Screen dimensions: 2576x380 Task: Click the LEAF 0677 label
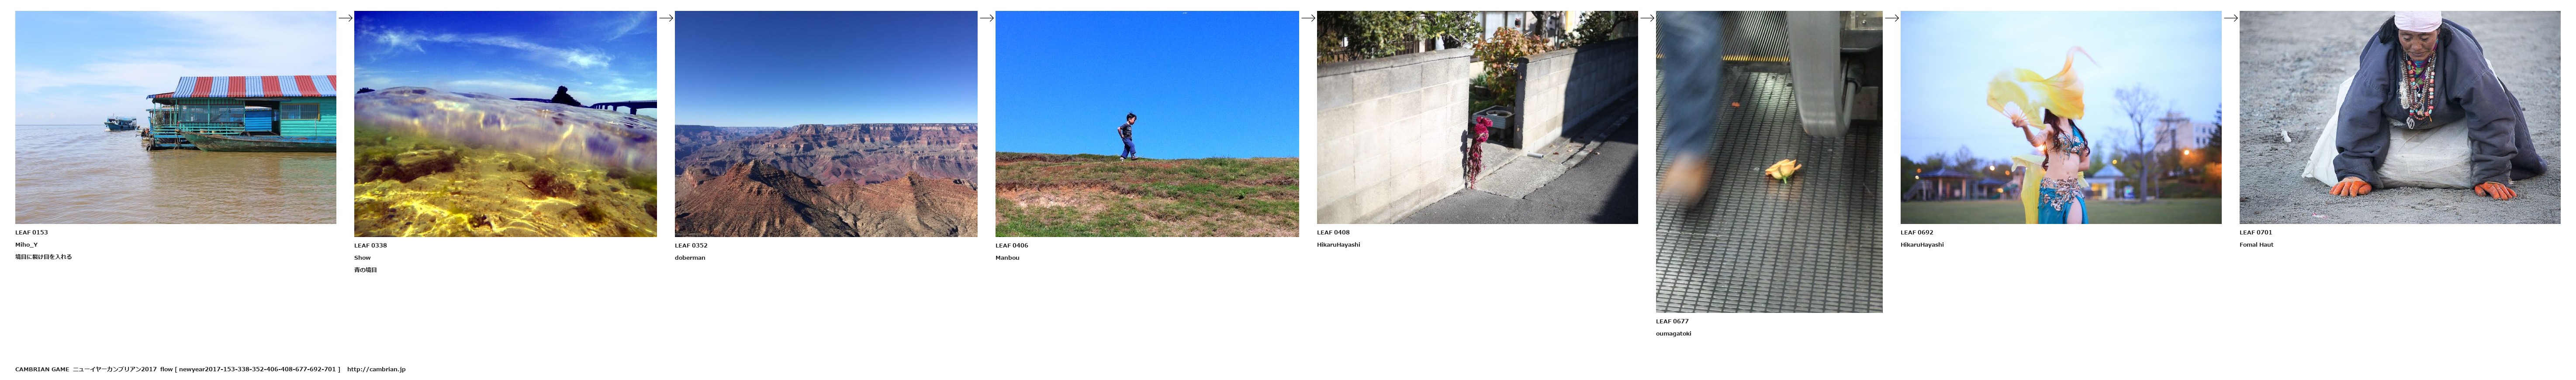click(x=1672, y=321)
